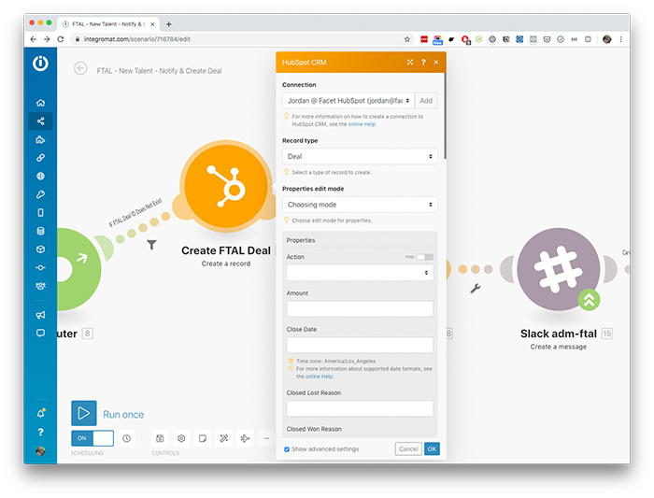
Task: Select the FTAL - New Talent browser tab
Action: click(x=108, y=24)
